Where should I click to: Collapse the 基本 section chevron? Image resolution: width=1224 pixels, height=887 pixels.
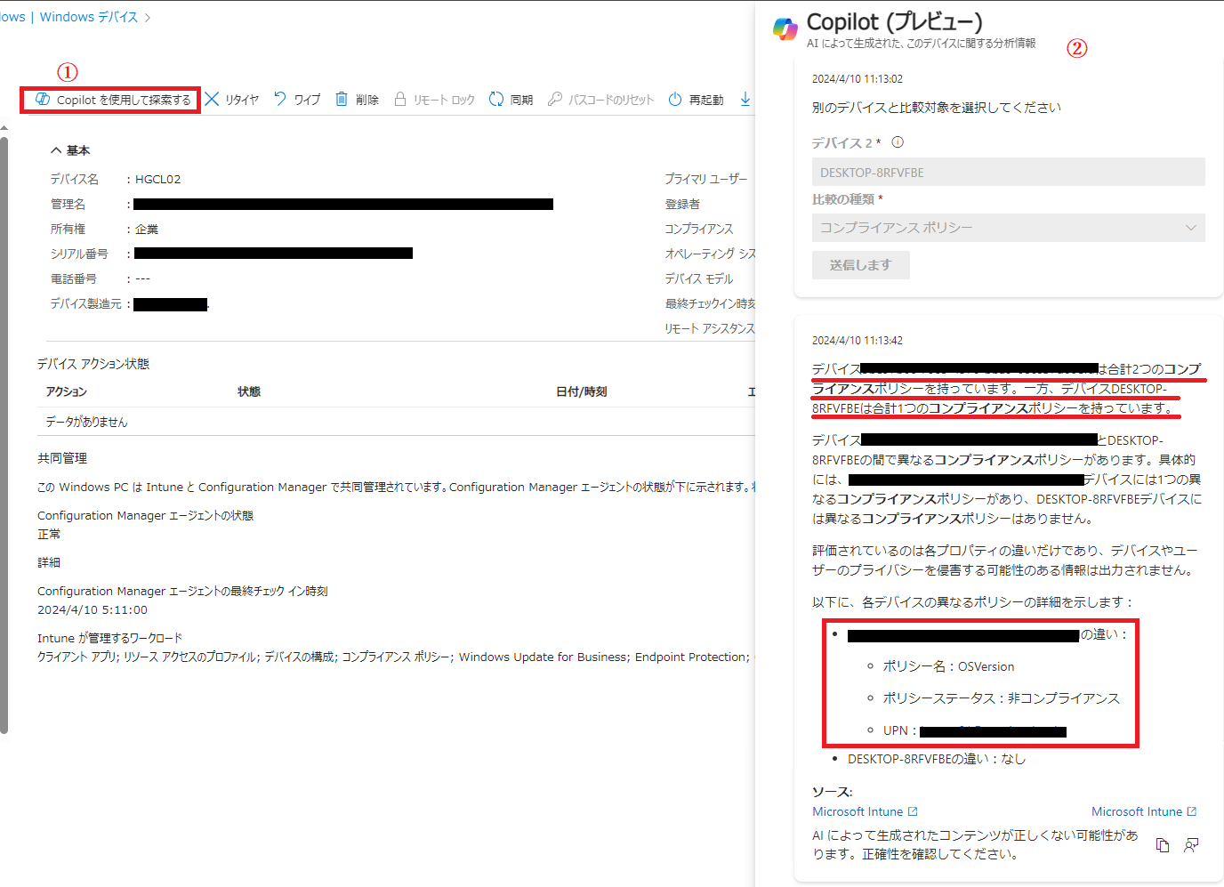(x=55, y=149)
